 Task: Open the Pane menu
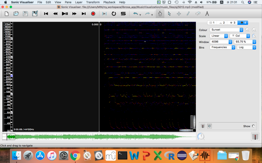pyautogui.click(x=68, y=2)
